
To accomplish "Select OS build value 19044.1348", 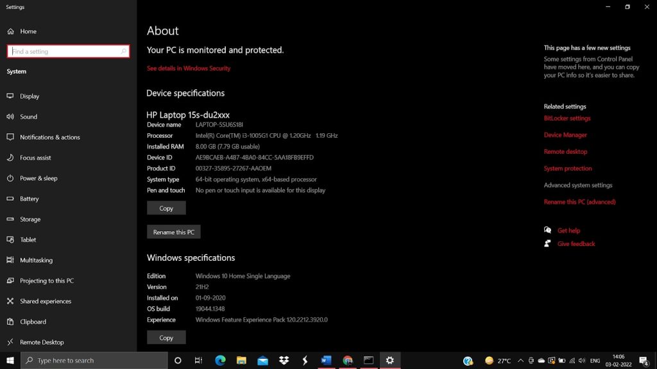I will point(210,309).
